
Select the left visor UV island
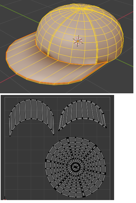(x=31, y=118)
